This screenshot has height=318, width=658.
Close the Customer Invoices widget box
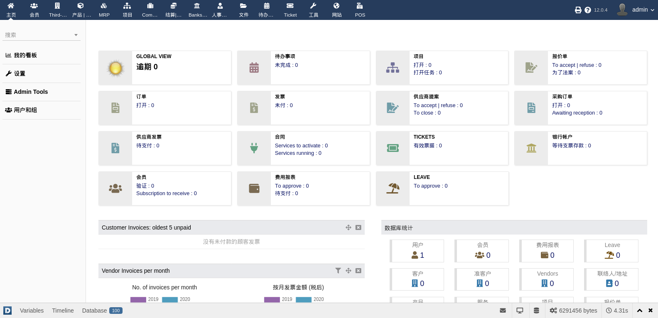pyautogui.click(x=358, y=227)
